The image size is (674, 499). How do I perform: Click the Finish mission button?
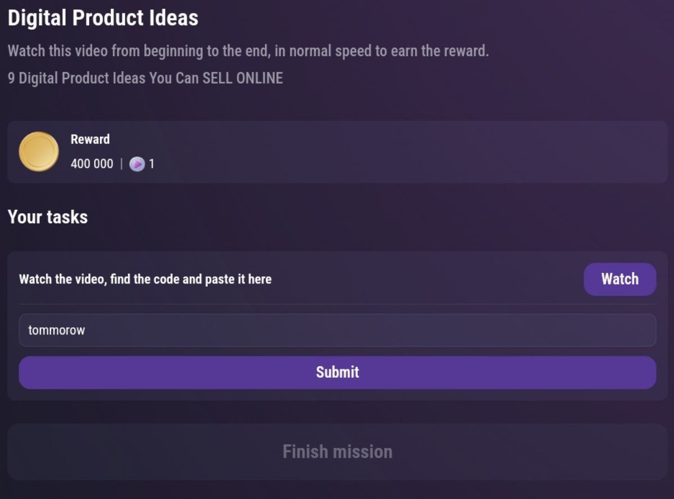tap(337, 451)
